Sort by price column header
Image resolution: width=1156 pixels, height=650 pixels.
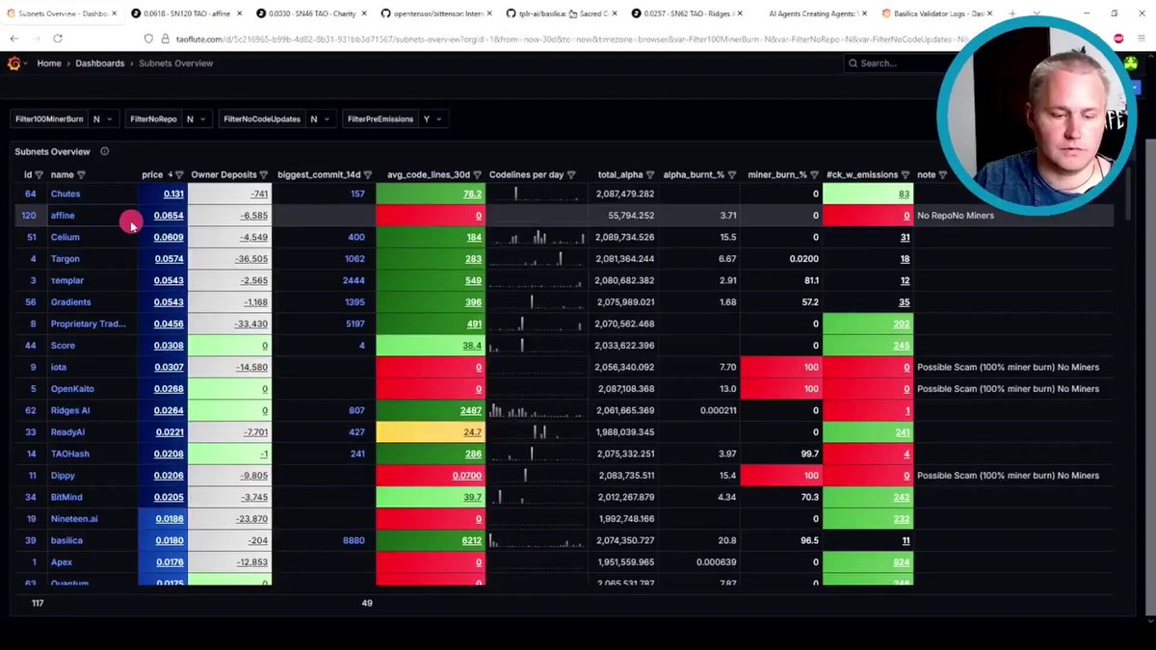(x=152, y=175)
